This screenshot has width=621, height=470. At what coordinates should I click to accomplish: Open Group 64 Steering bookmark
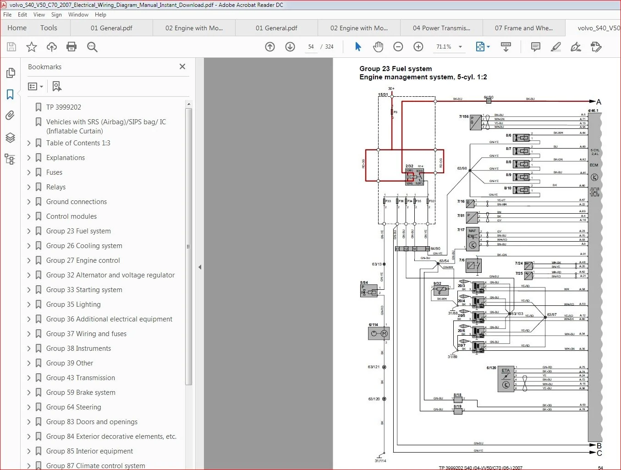74,407
